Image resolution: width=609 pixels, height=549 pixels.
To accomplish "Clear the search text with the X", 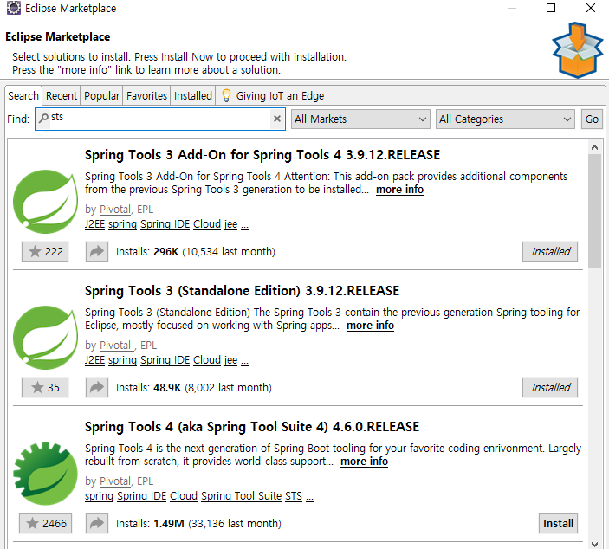I will 277,119.
